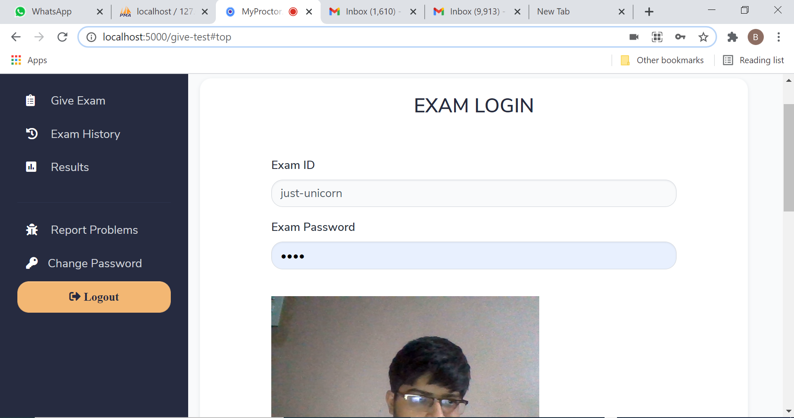Close the WhatsApp tab
The width and height of the screenshot is (794, 418).
pyautogui.click(x=100, y=12)
